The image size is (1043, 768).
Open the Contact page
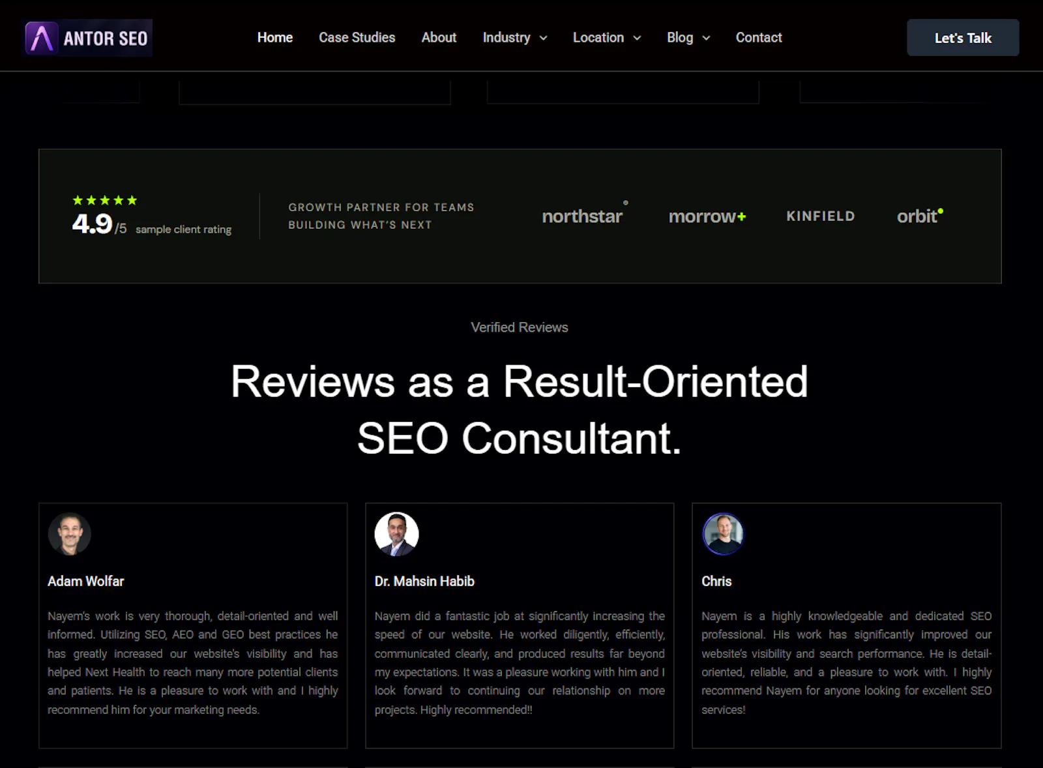758,38
